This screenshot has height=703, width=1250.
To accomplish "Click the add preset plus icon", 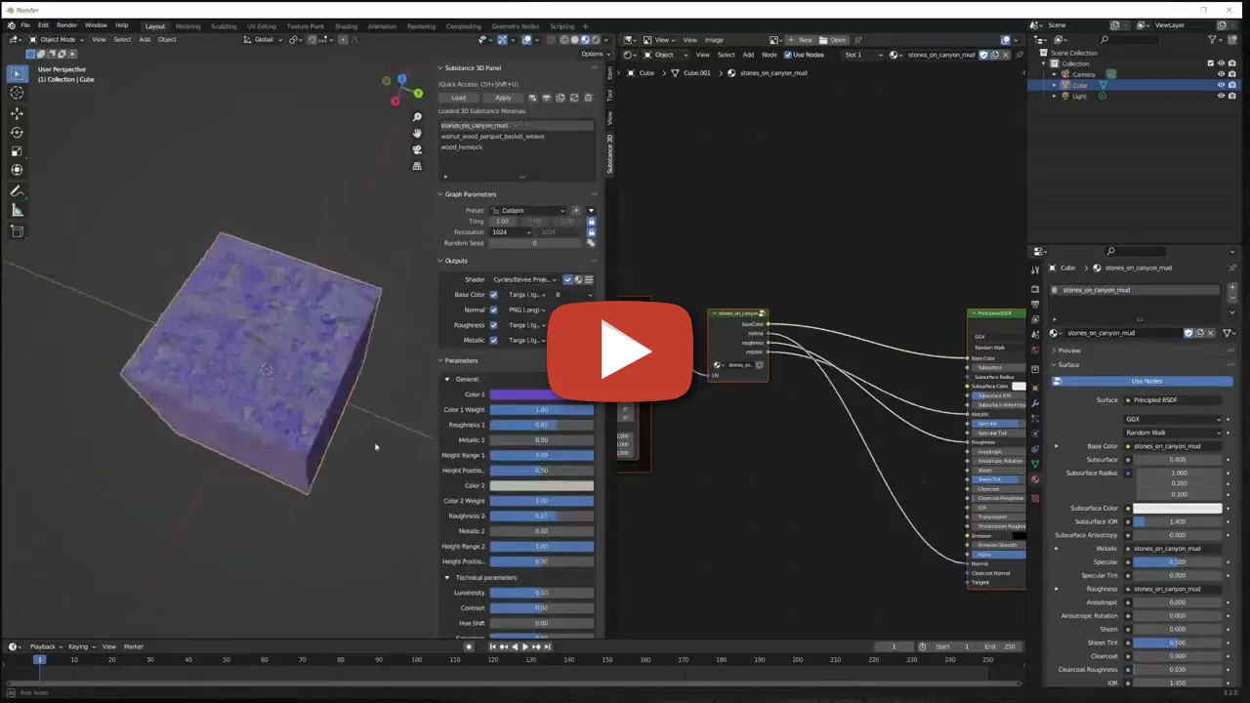I will coord(576,211).
